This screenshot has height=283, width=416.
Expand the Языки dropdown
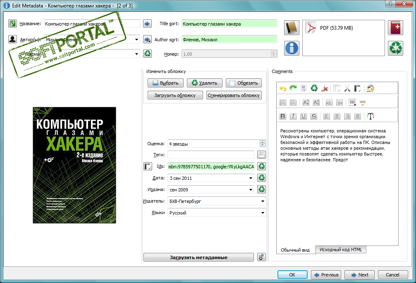pos(263,212)
